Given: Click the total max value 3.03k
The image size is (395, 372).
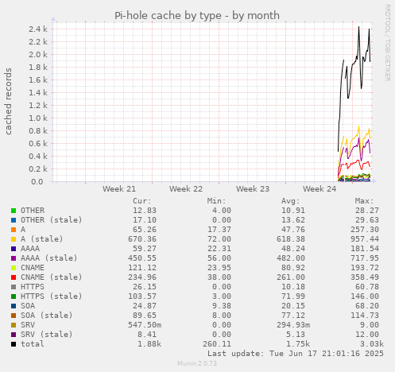Looking at the screenshot, I should pyautogui.click(x=372, y=344).
